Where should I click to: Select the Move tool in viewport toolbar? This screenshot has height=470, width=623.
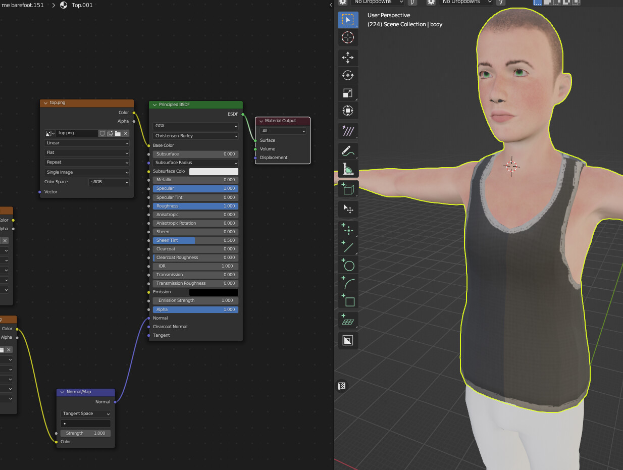[x=348, y=58]
